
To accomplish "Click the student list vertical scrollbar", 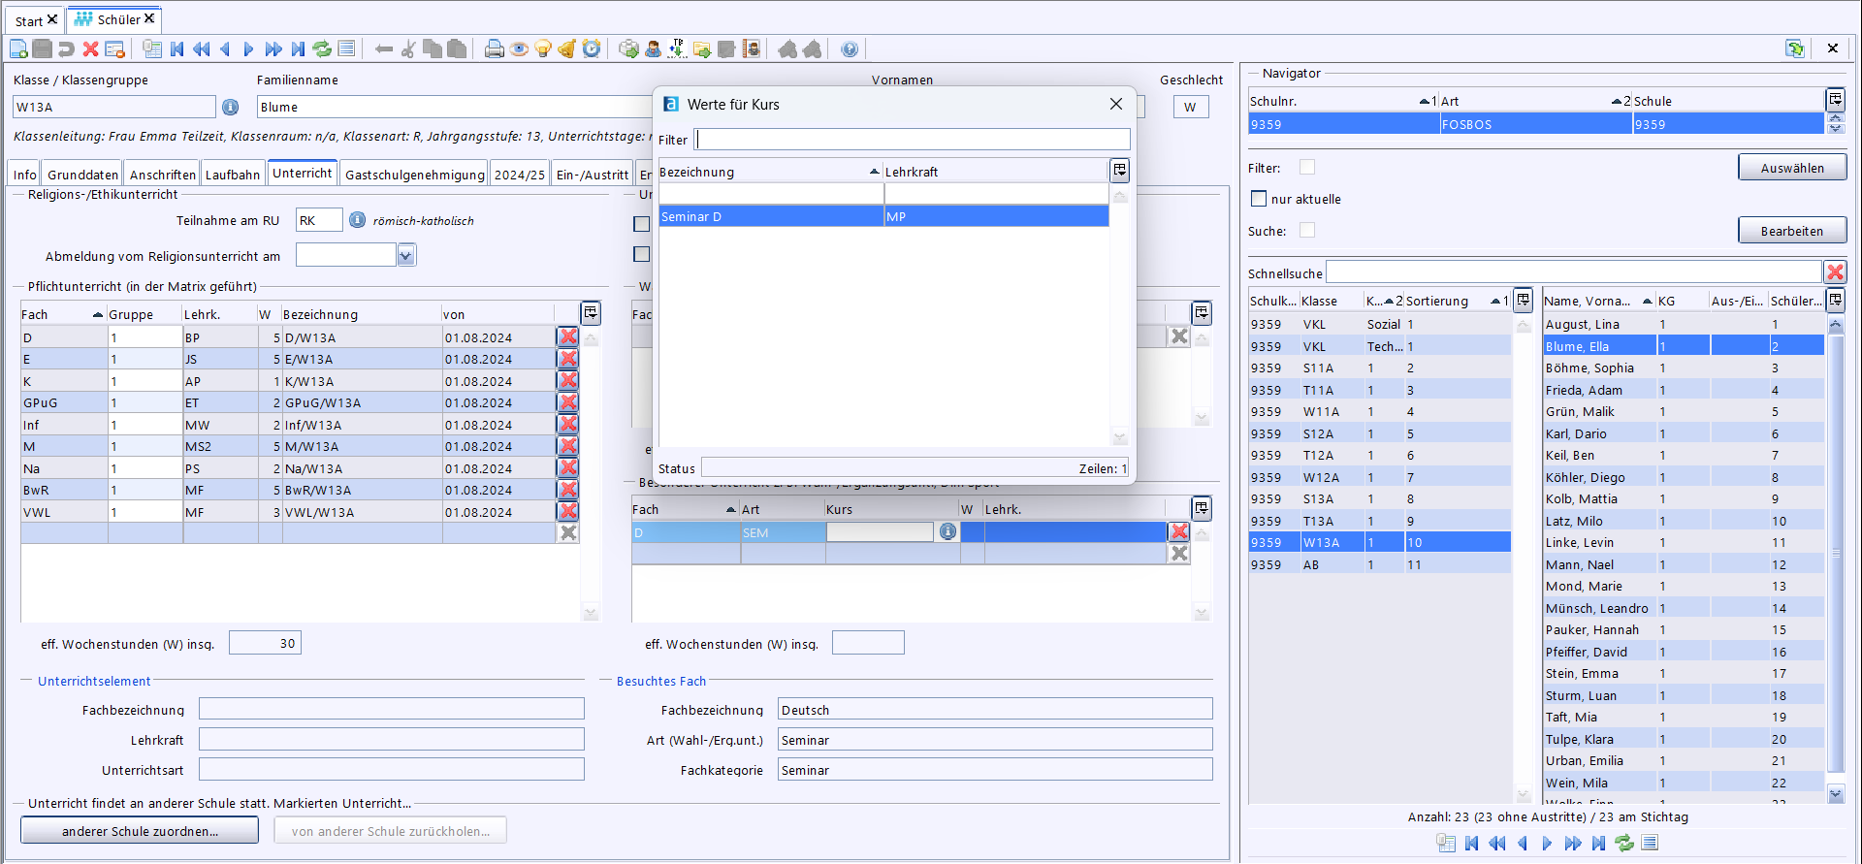I will click(x=1835, y=553).
